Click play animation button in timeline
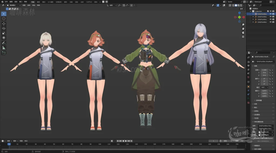This screenshot has width=276, height=153. (126, 141)
